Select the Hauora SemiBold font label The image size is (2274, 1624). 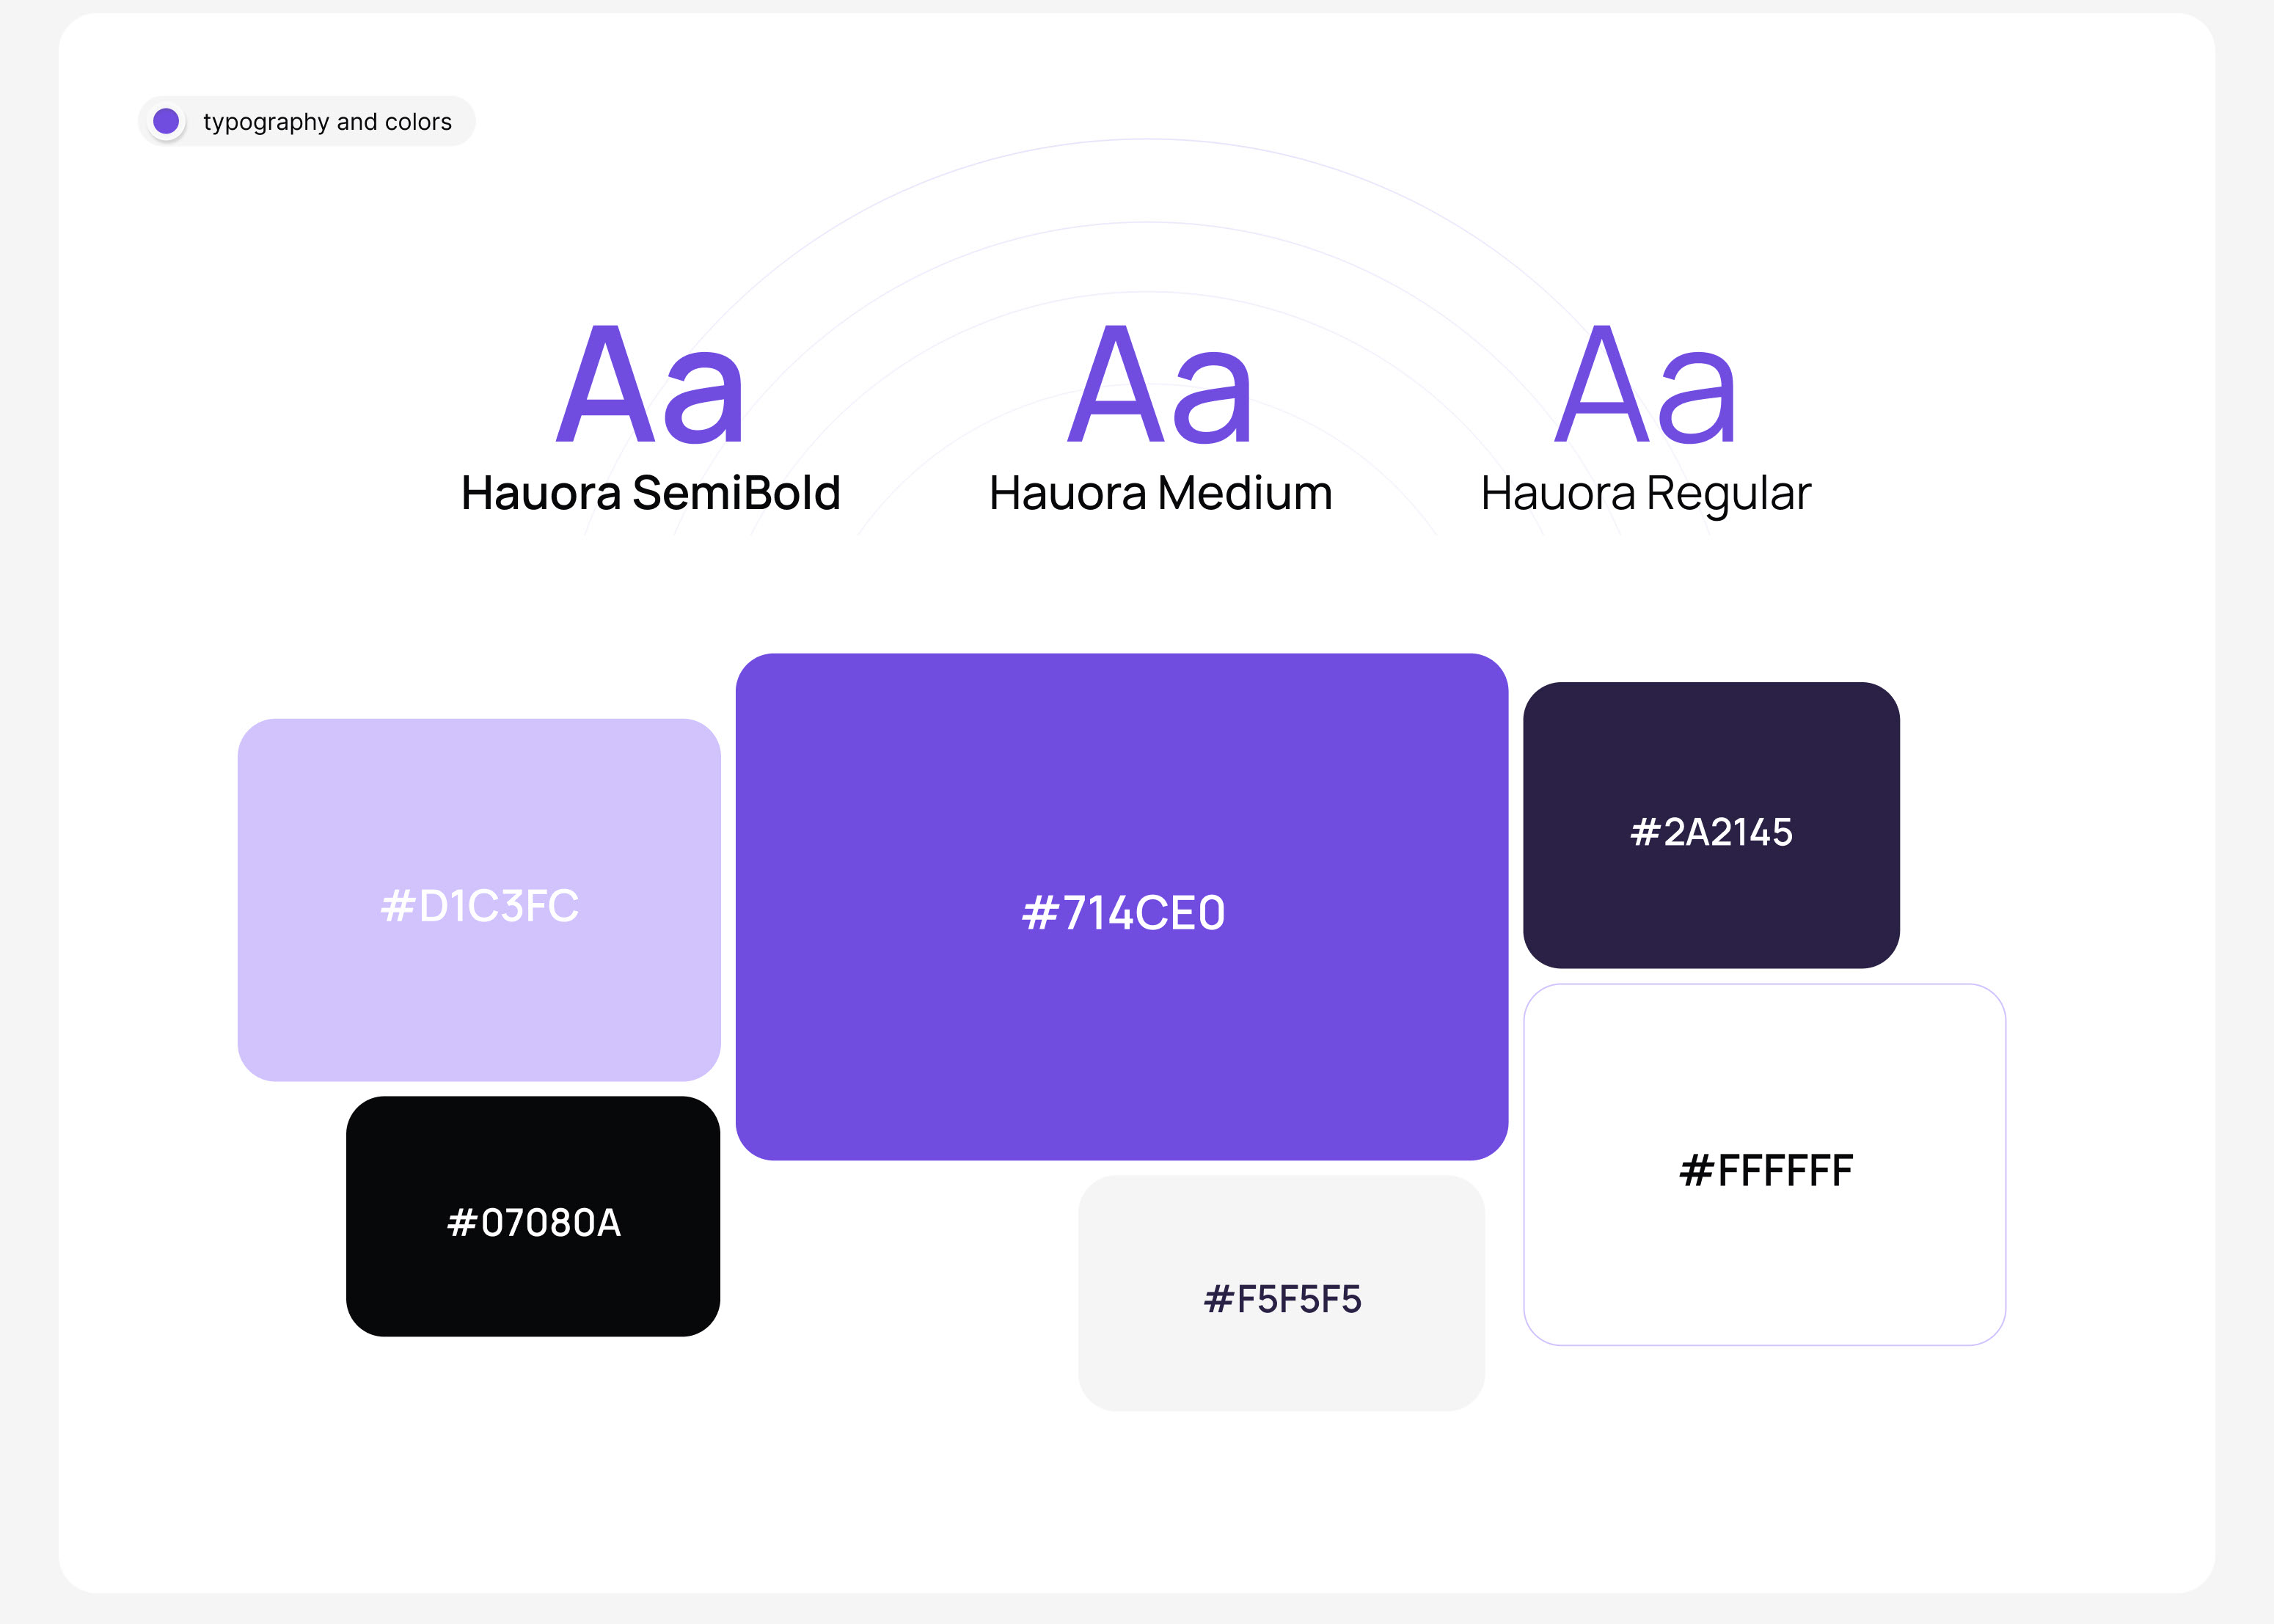tap(651, 493)
